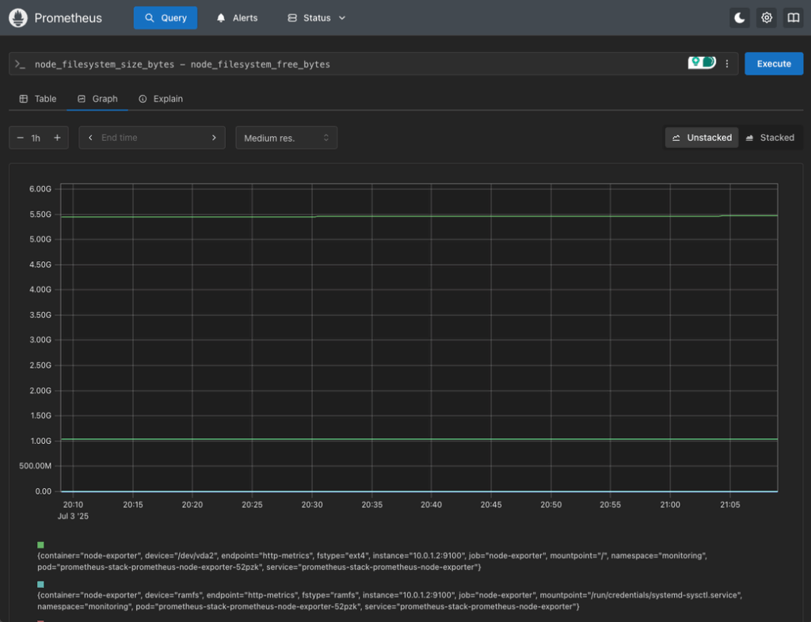Open the query options kebab menu
This screenshot has height=622, width=811.
(727, 63)
